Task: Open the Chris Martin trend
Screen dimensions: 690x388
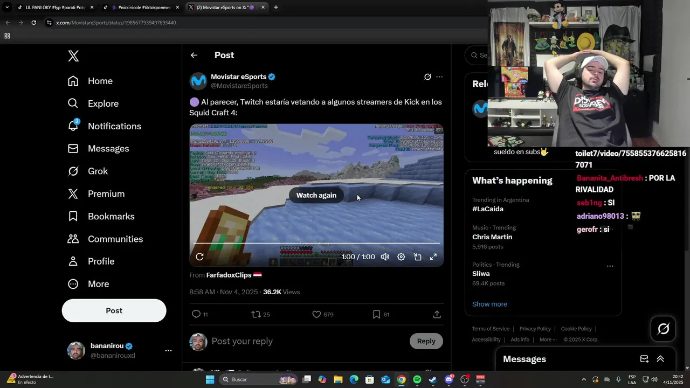Action: [x=492, y=237]
